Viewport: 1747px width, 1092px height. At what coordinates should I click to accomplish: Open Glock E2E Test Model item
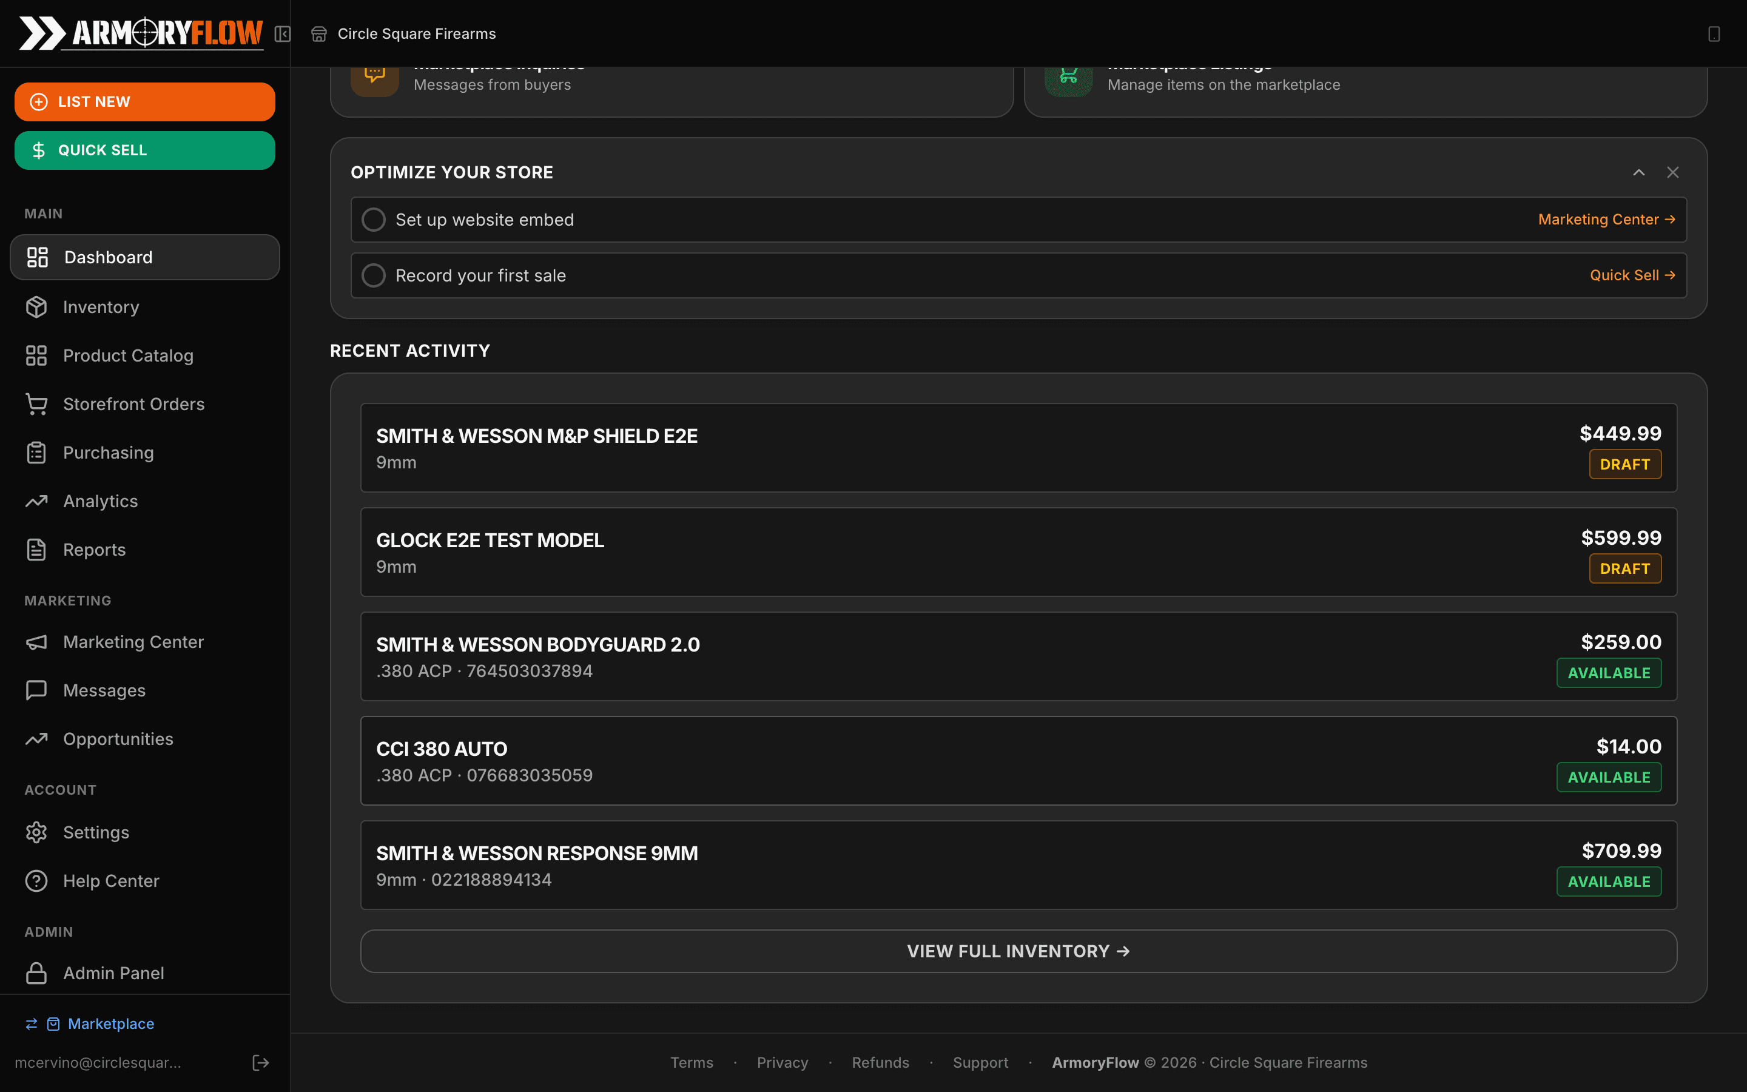[1018, 553]
